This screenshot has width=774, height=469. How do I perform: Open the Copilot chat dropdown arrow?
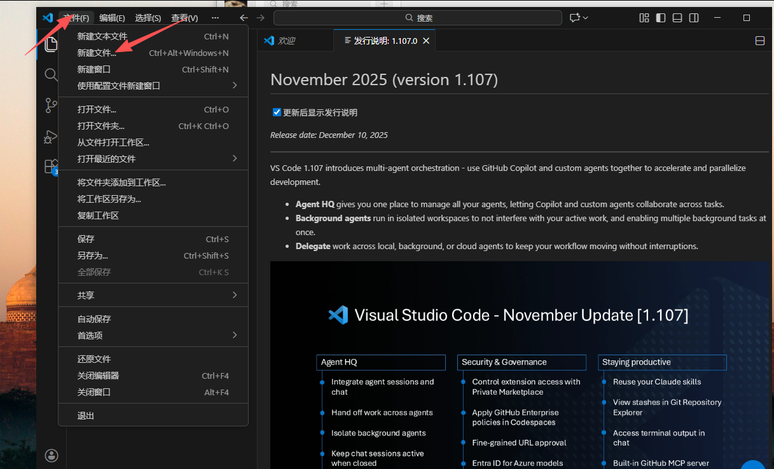click(586, 18)
